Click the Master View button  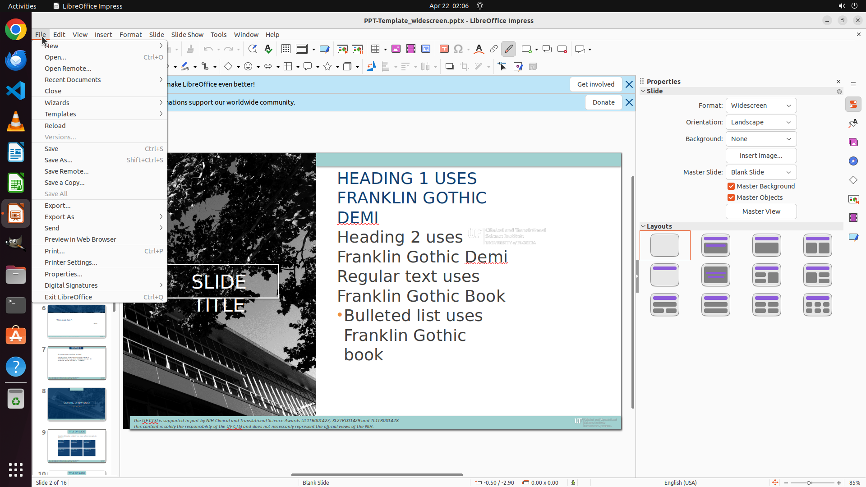[x=761, y=211]
